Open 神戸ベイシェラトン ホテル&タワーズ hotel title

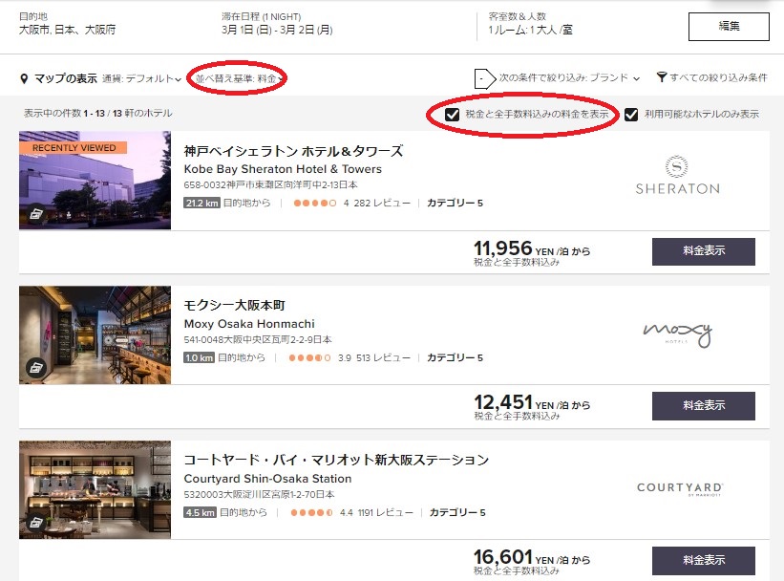coord(293,151)
